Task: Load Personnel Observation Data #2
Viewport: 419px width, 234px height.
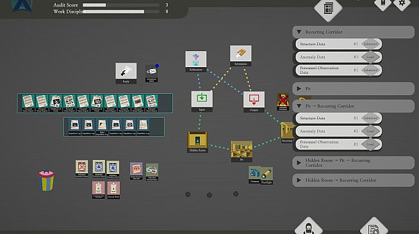Action: pyautogui.click(x=371, y=144)
